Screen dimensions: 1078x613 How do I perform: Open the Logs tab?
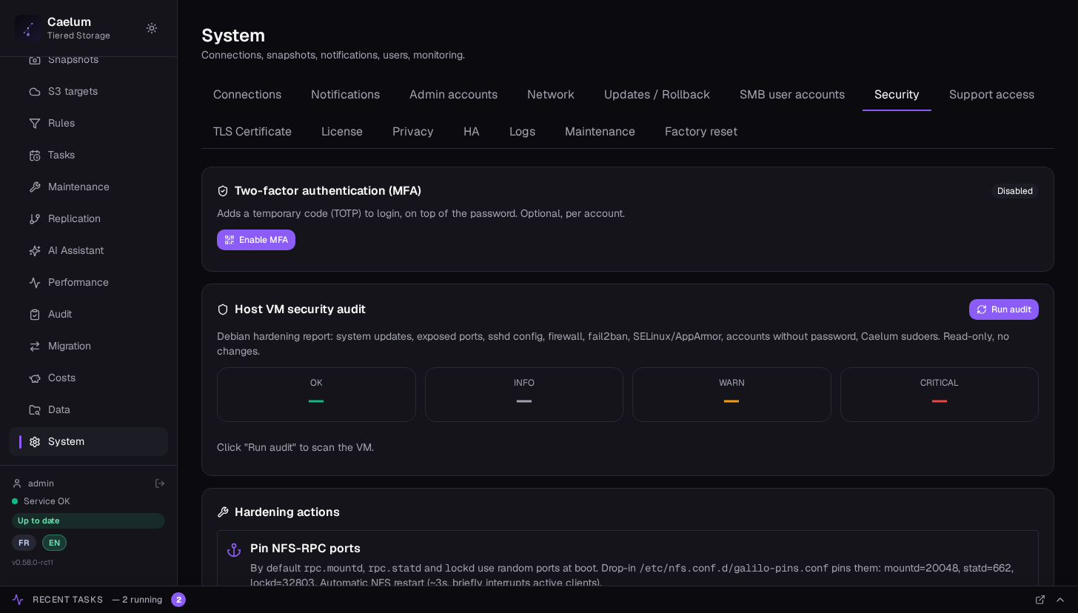[x=522, y=132]
